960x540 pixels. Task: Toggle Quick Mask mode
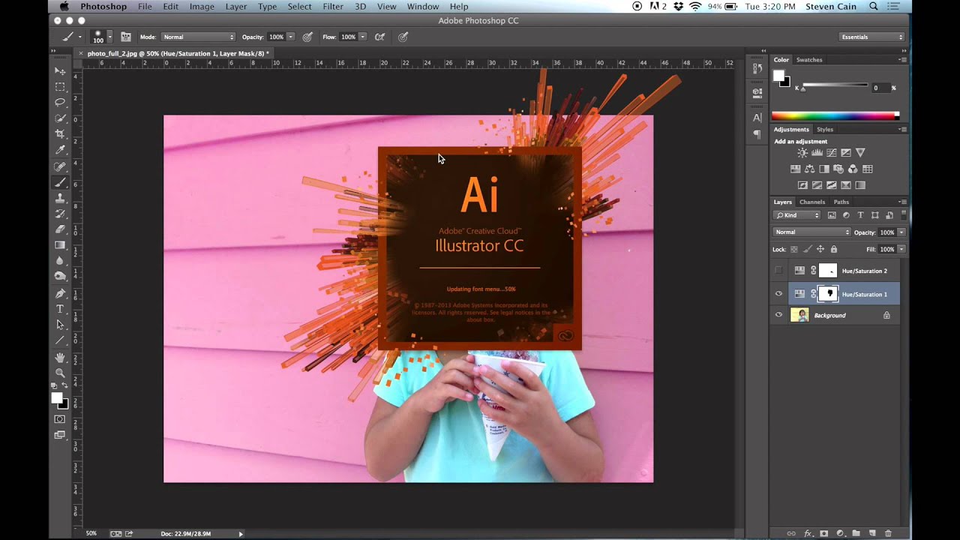60,419
